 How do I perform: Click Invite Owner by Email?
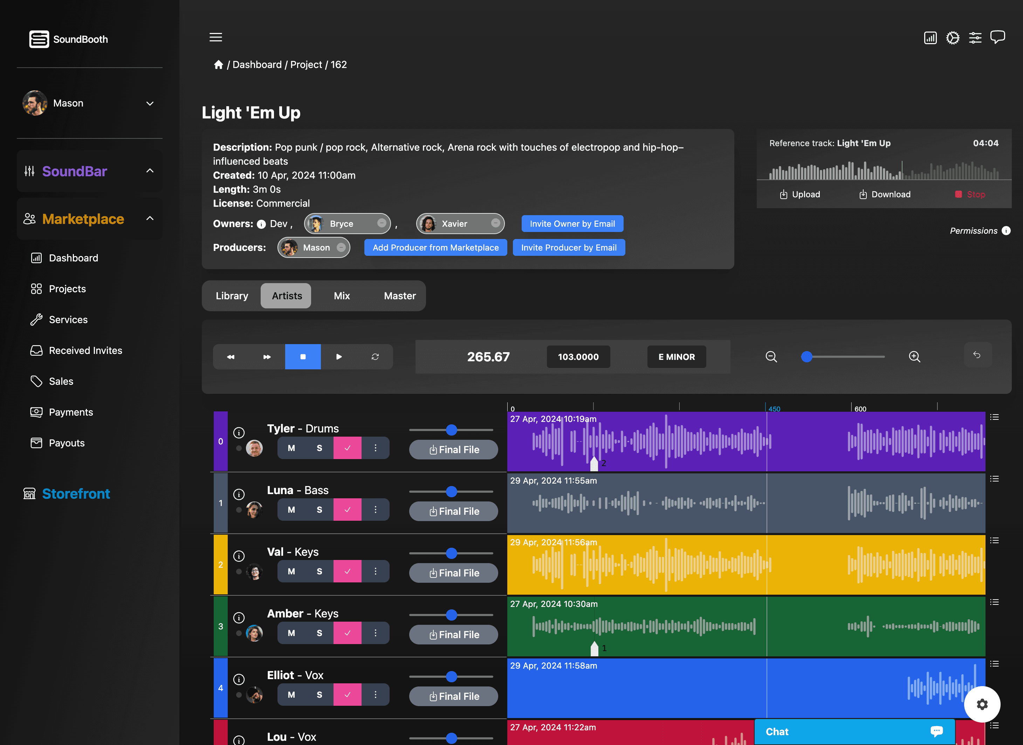tap(572, 223)
